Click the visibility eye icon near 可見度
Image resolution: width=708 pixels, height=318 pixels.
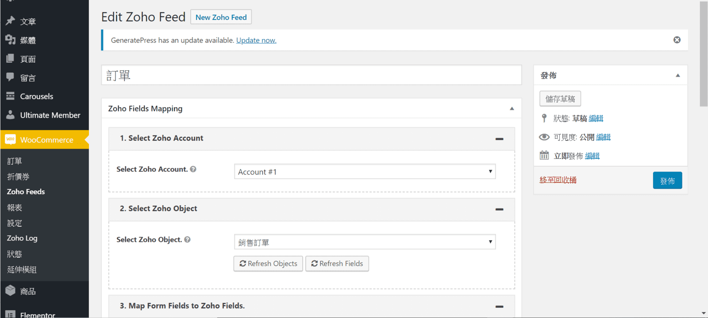(x=544, y=137)
